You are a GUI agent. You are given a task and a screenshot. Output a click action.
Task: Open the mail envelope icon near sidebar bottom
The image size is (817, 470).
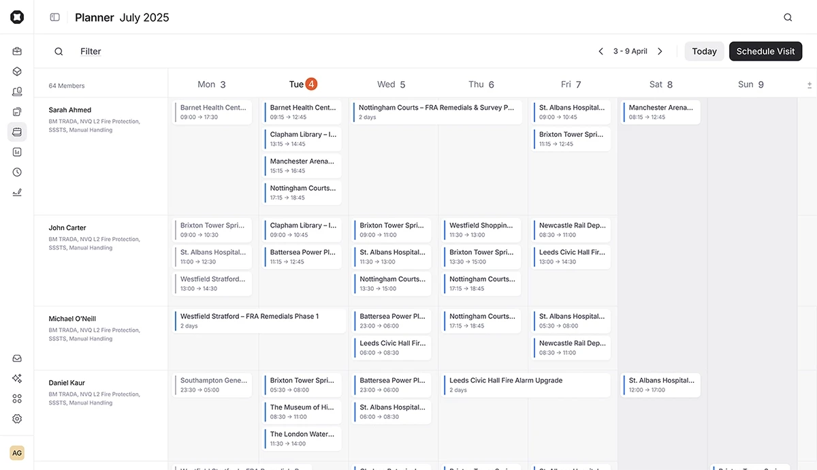click(x=16, y=358)
